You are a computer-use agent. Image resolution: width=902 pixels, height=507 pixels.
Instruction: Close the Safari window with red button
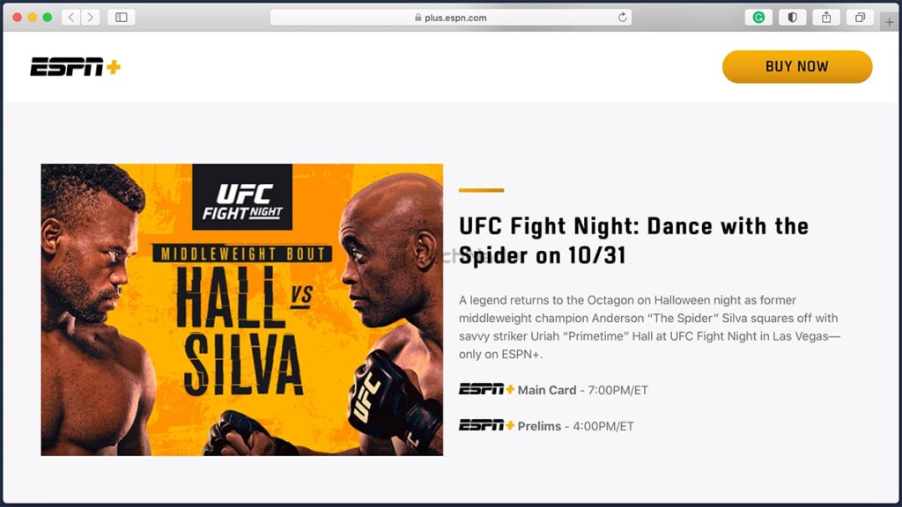point(18,18)
